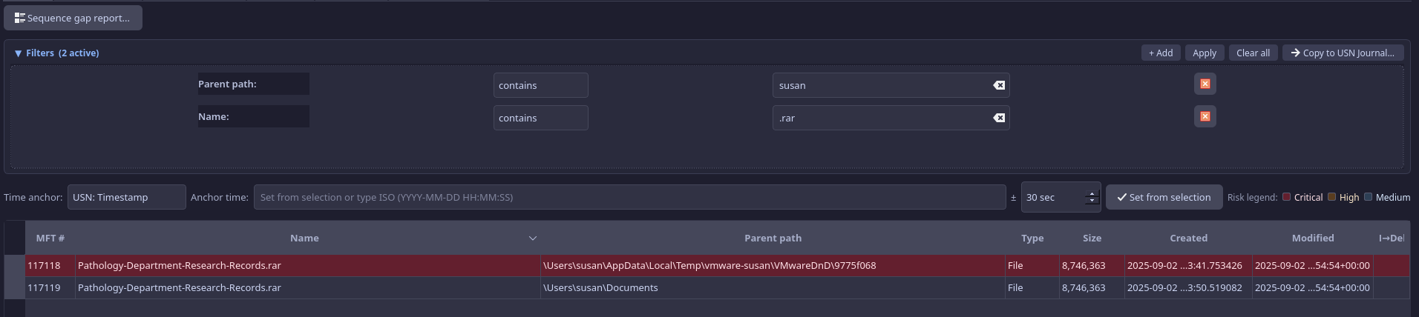Open the Sequence gap report
Viewport: 1419px width, 317px height.
[x=73, y=18]
